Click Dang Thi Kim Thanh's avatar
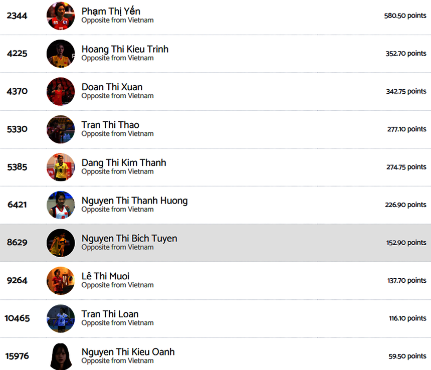 [x=61, y=167]
